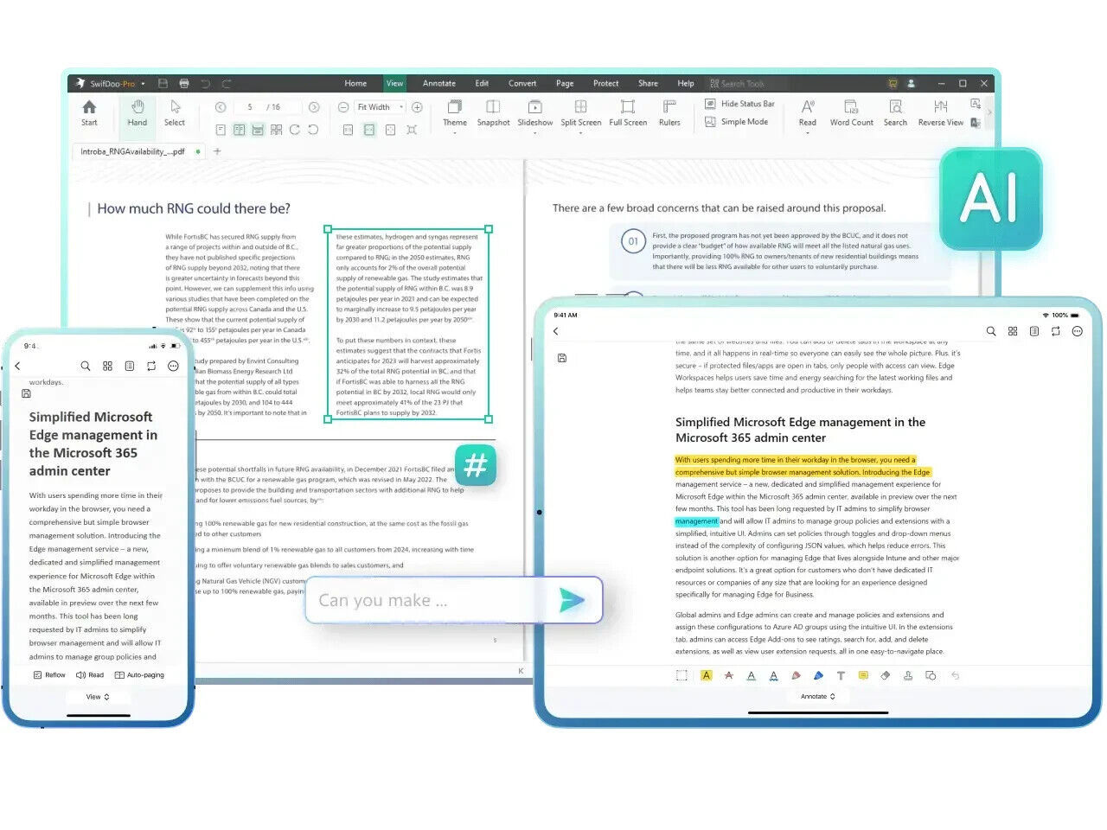Tap back arrow on the phone screen
Image resolution: width=1107 pixels, height=830 pixels.
coord(17,367)
